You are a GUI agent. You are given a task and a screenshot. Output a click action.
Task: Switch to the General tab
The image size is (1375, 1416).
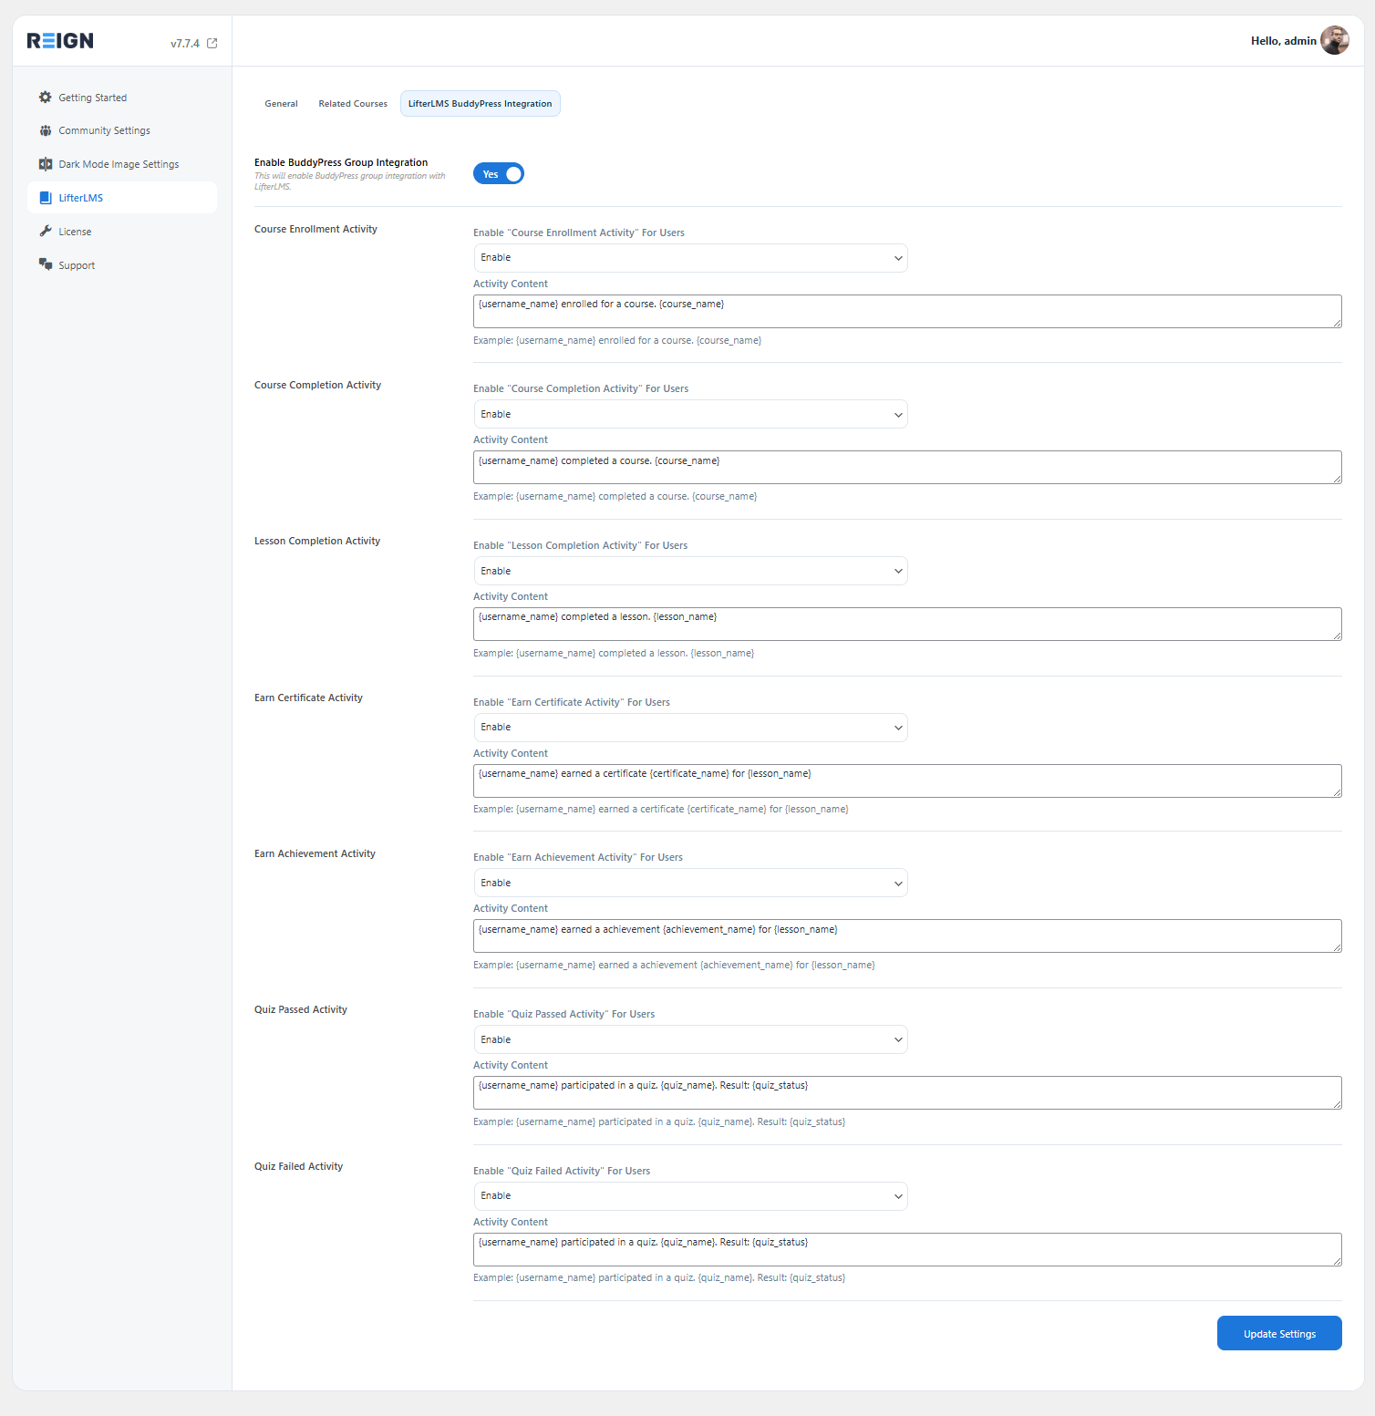(x=281, y=104)
